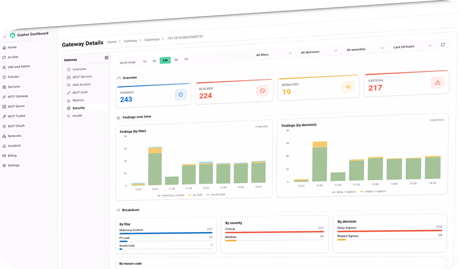
Task: Click the Critical card's warning triangle icon
Action: (x=438, y=83)
